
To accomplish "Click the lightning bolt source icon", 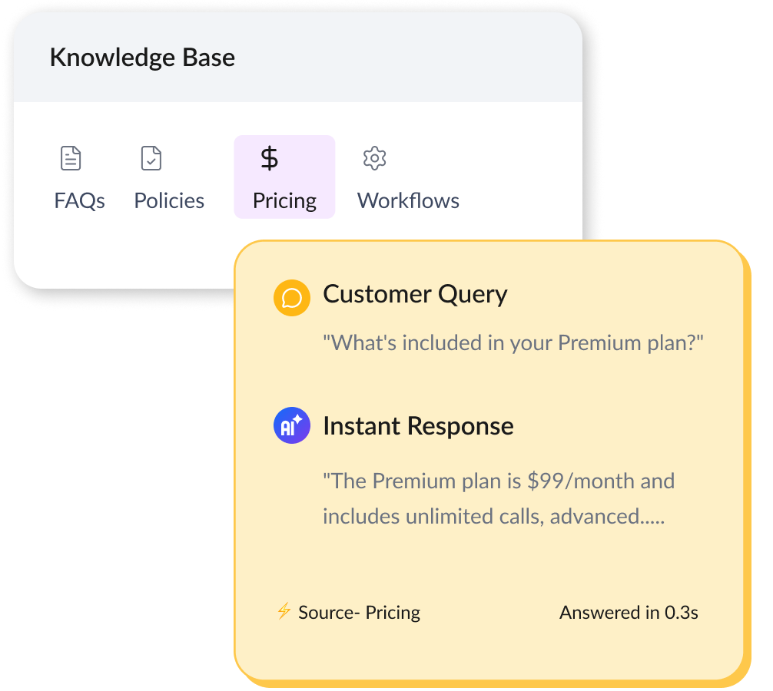I will [284, 612].
